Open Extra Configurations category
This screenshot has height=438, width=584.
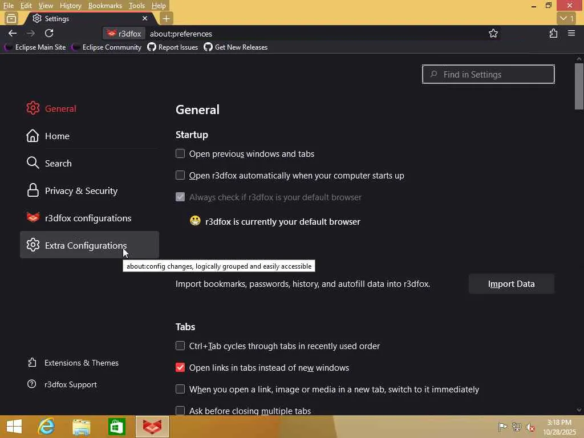click(x=90, y=245)
